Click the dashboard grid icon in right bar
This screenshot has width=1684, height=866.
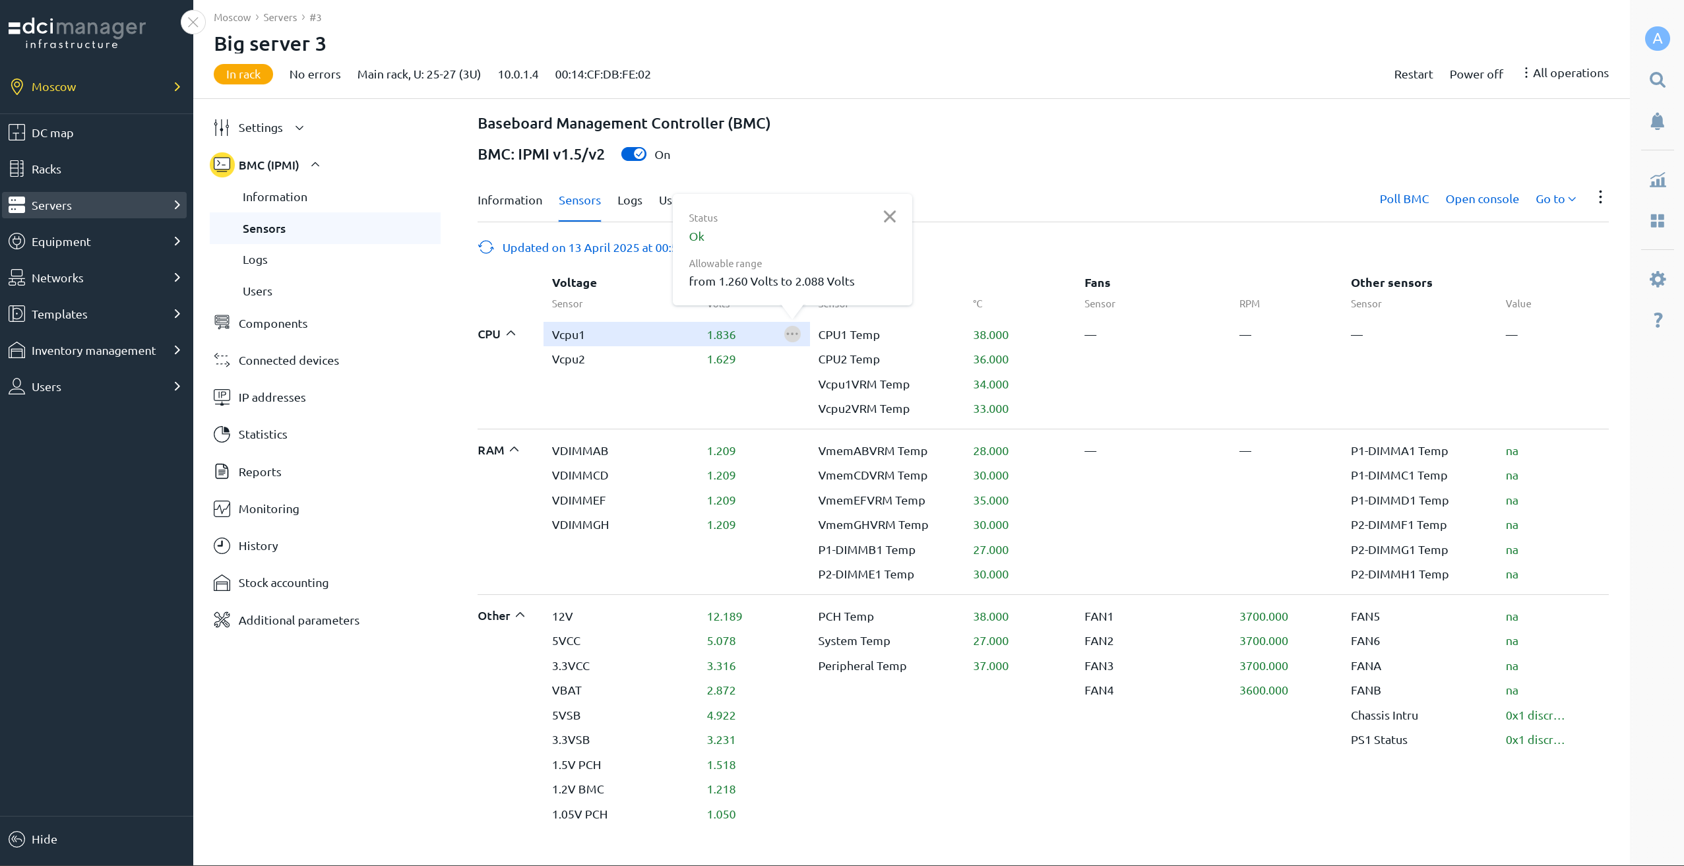pyautogui.click(x=1657, y=221)
